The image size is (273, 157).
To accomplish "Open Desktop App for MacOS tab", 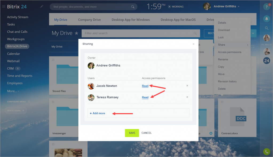I will tap(178, 20).
